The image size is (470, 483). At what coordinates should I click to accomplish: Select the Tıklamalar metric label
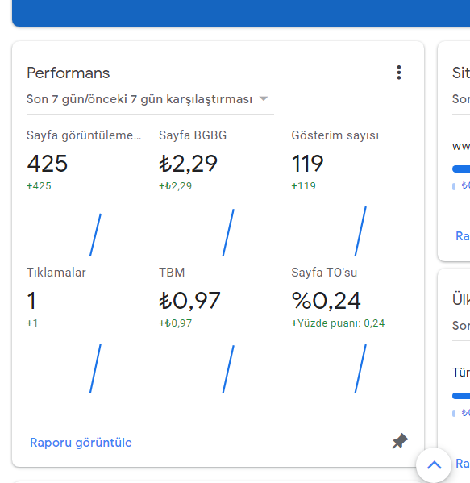tap(56, 273)
